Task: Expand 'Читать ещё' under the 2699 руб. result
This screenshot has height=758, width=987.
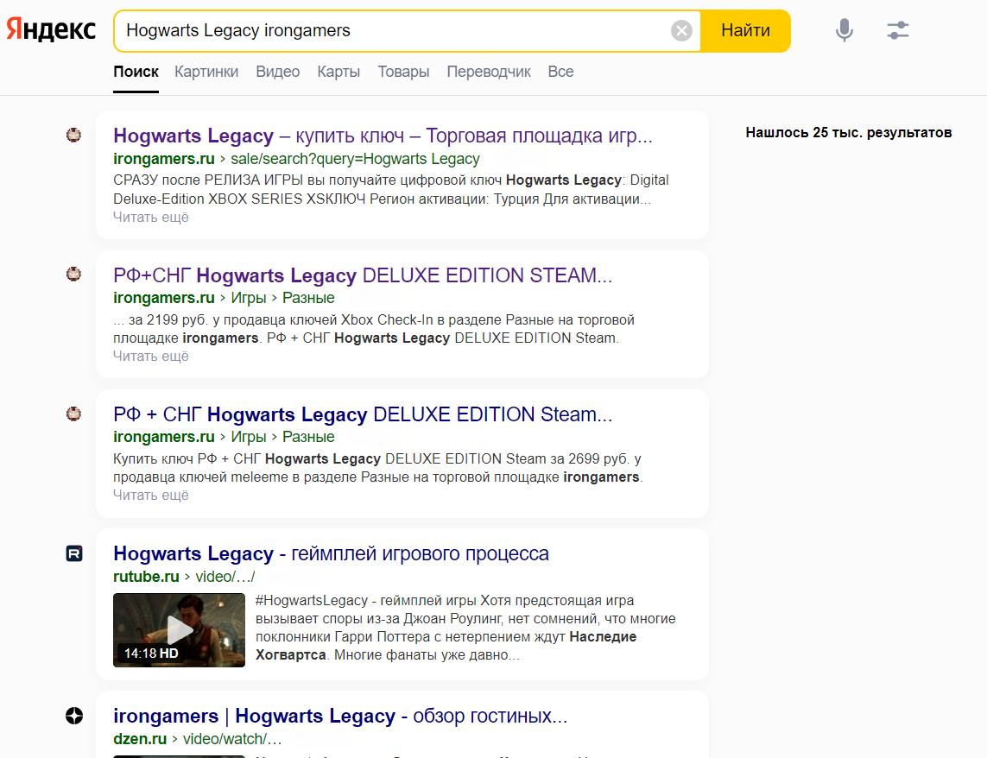Action: [x=151, y=496]
